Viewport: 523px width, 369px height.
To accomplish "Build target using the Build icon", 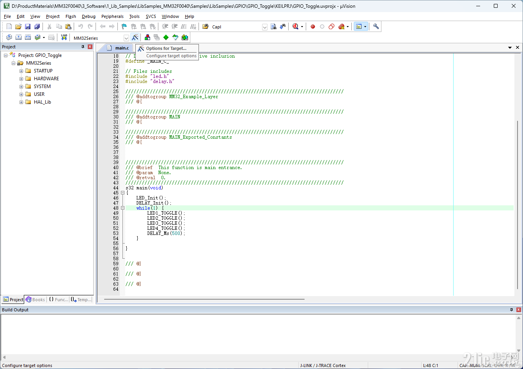I will [18, 37].
